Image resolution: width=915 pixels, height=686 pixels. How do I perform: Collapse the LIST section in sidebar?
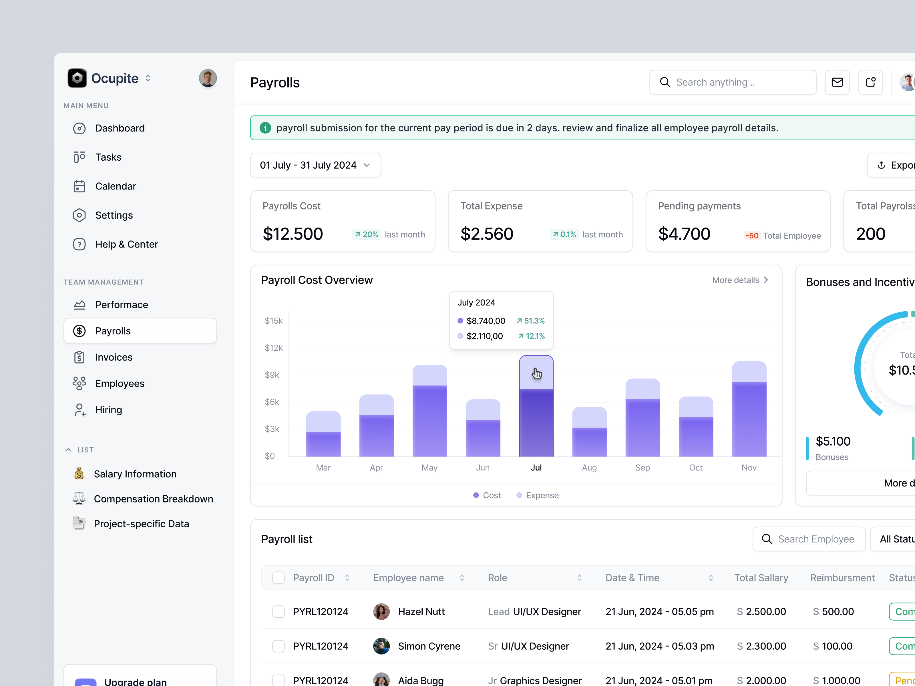coord(68,450)
